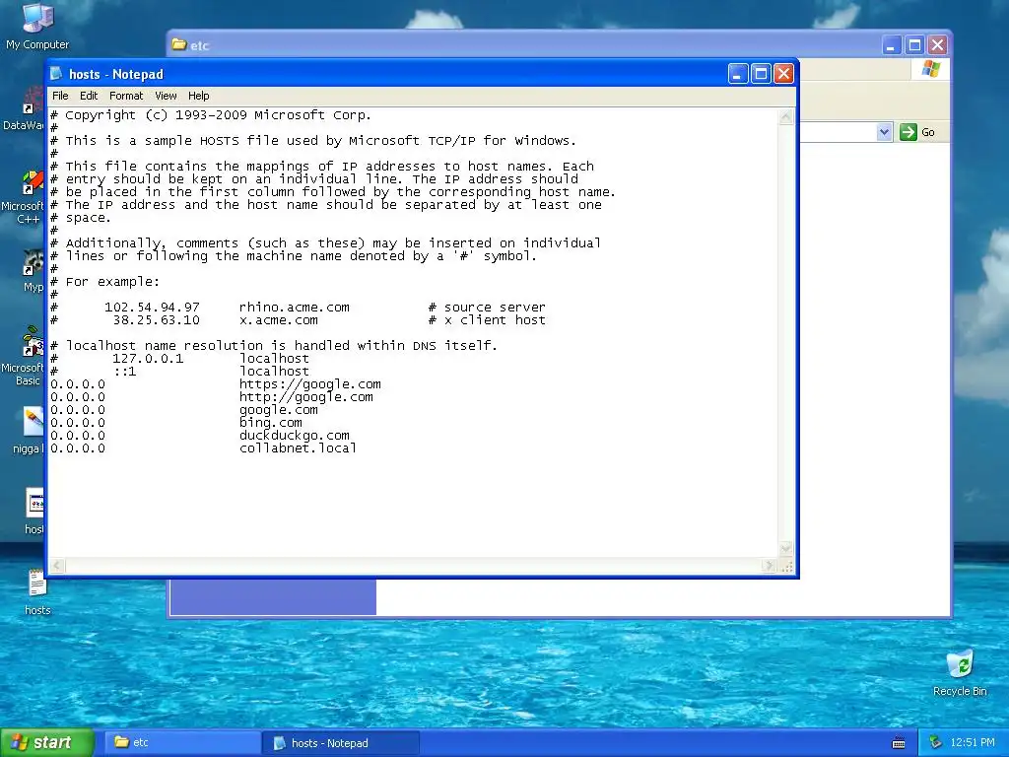1009x757 pixels.
Task: Click rhino.acme.com in the example lines
Action: [x=294, y=308]
